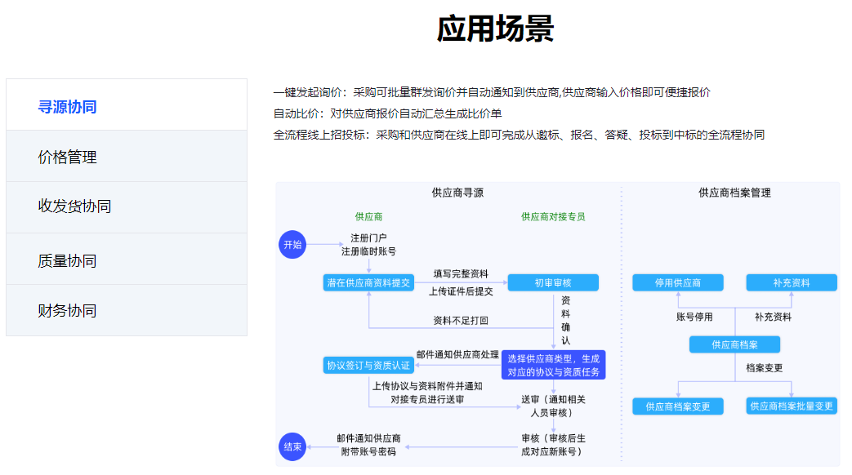Open the 供应商档案 archive node
The image size is (852, 475).
[x=734, y=344]
